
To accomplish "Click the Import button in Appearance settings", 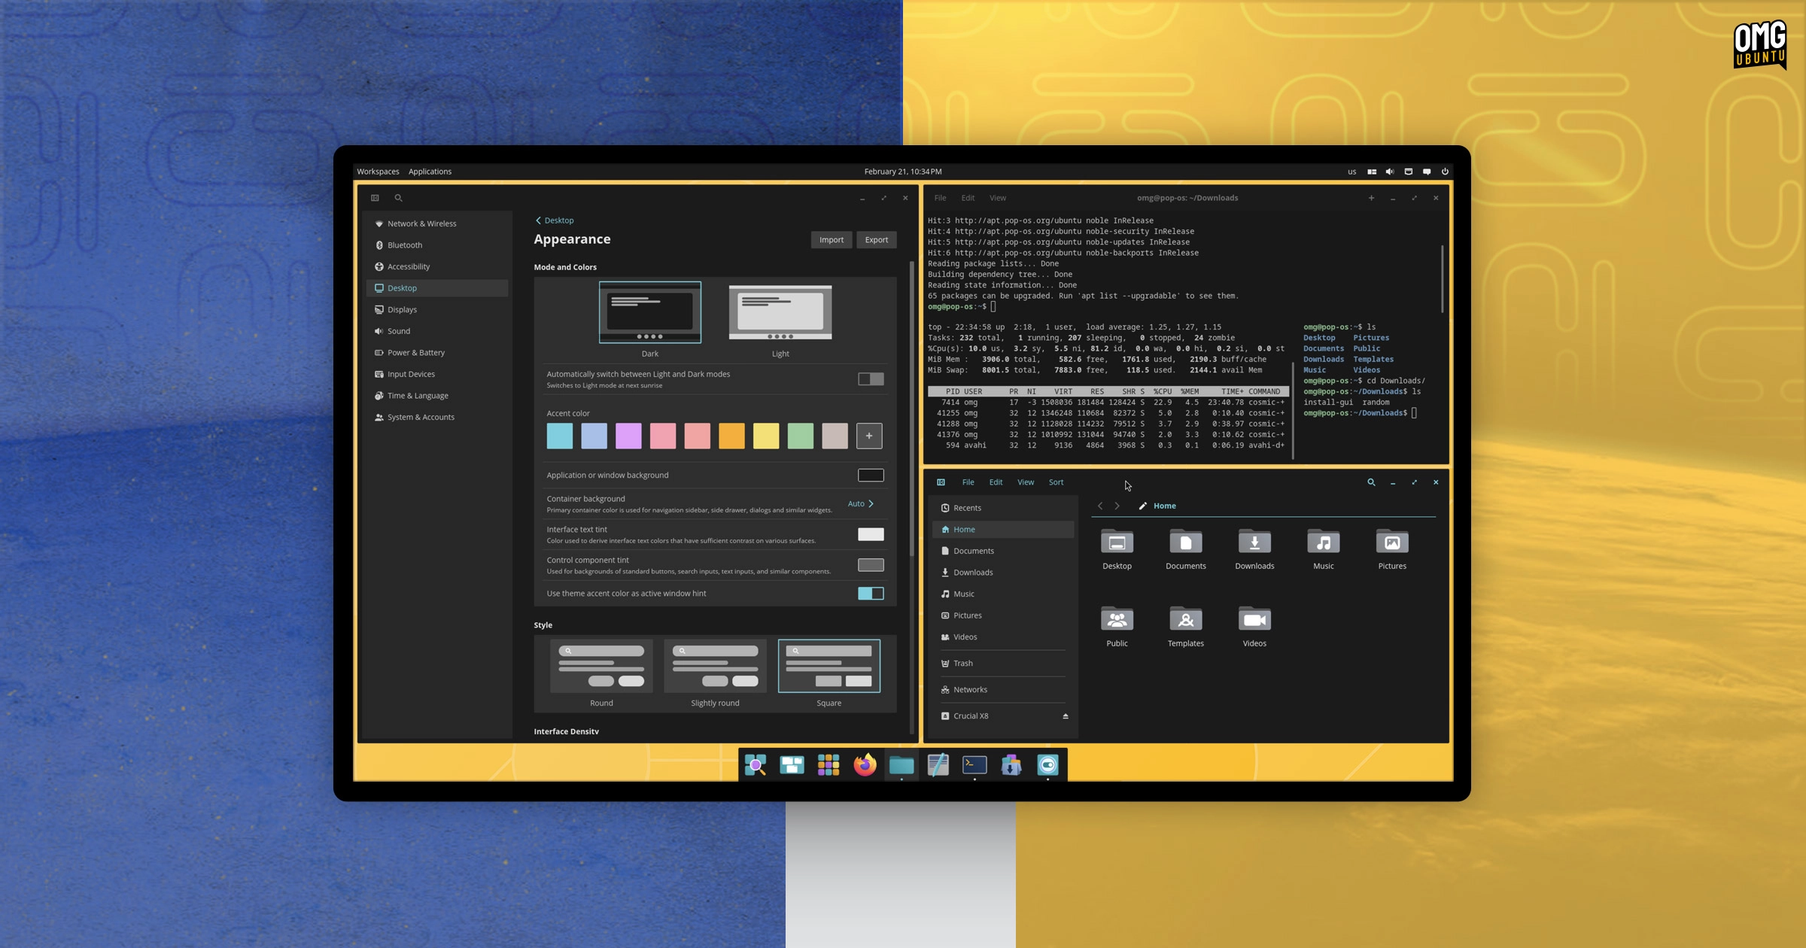I will [x=832, y=239].
